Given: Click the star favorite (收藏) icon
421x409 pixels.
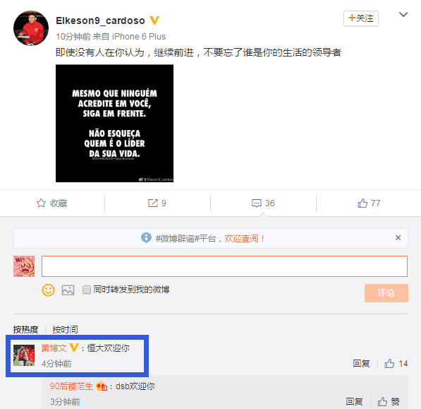Looking at the screenshot, I should (x=41, y=203).
